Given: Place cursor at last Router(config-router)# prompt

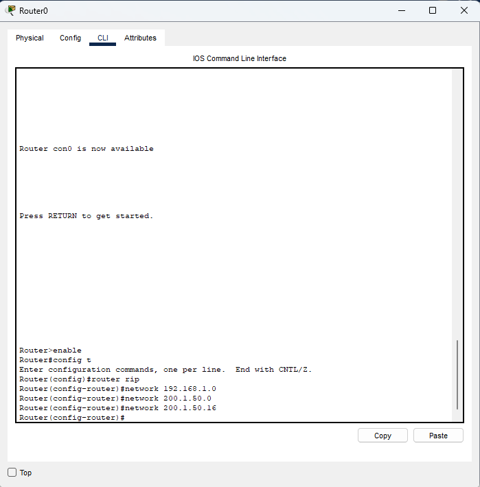Looking at the screenshot, I should click(x=127, y=418).
